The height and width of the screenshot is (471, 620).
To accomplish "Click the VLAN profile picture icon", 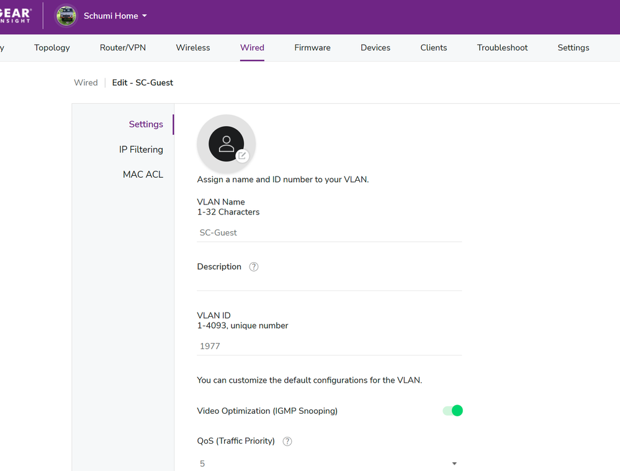I will point(226,144).
